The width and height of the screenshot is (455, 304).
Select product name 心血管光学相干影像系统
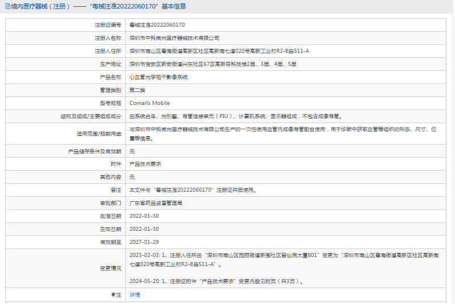(158, 77)
